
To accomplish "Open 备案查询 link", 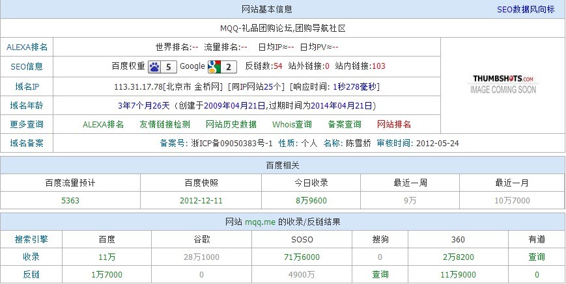I will [345, 125].
